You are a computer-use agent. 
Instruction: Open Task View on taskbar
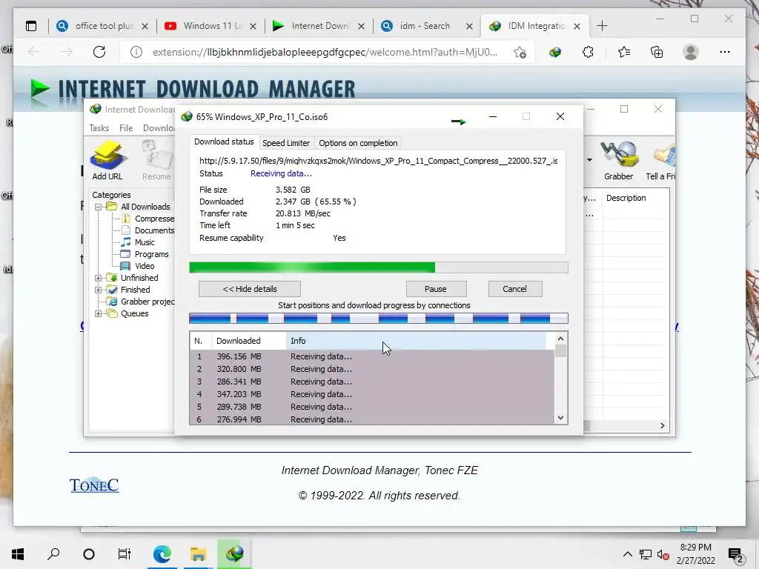click(125, 553)
